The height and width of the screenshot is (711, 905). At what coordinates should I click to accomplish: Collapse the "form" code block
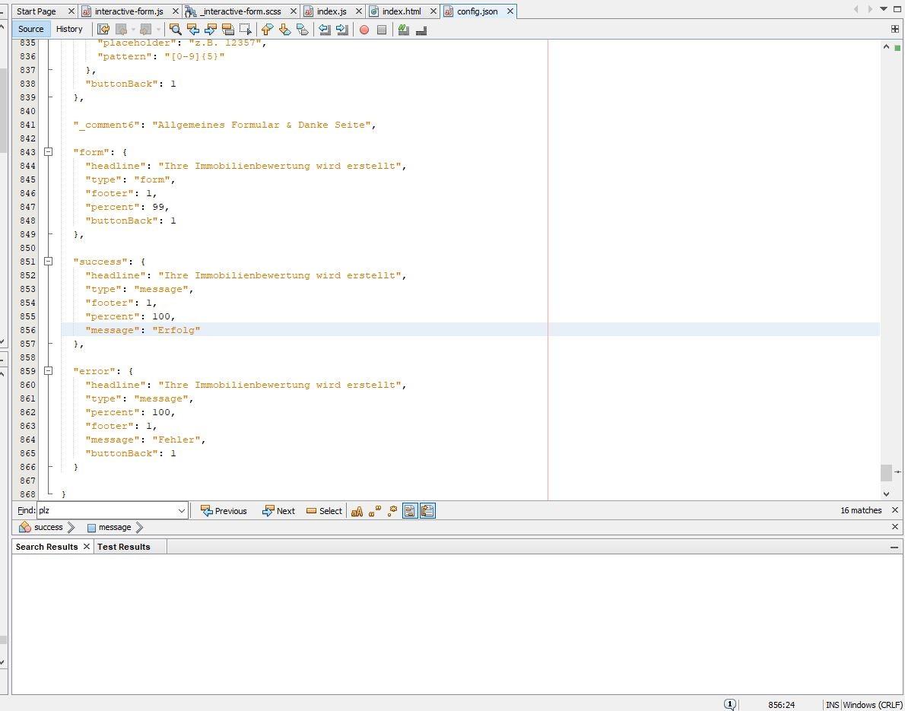pyautogui.click(x=48, y=152)
